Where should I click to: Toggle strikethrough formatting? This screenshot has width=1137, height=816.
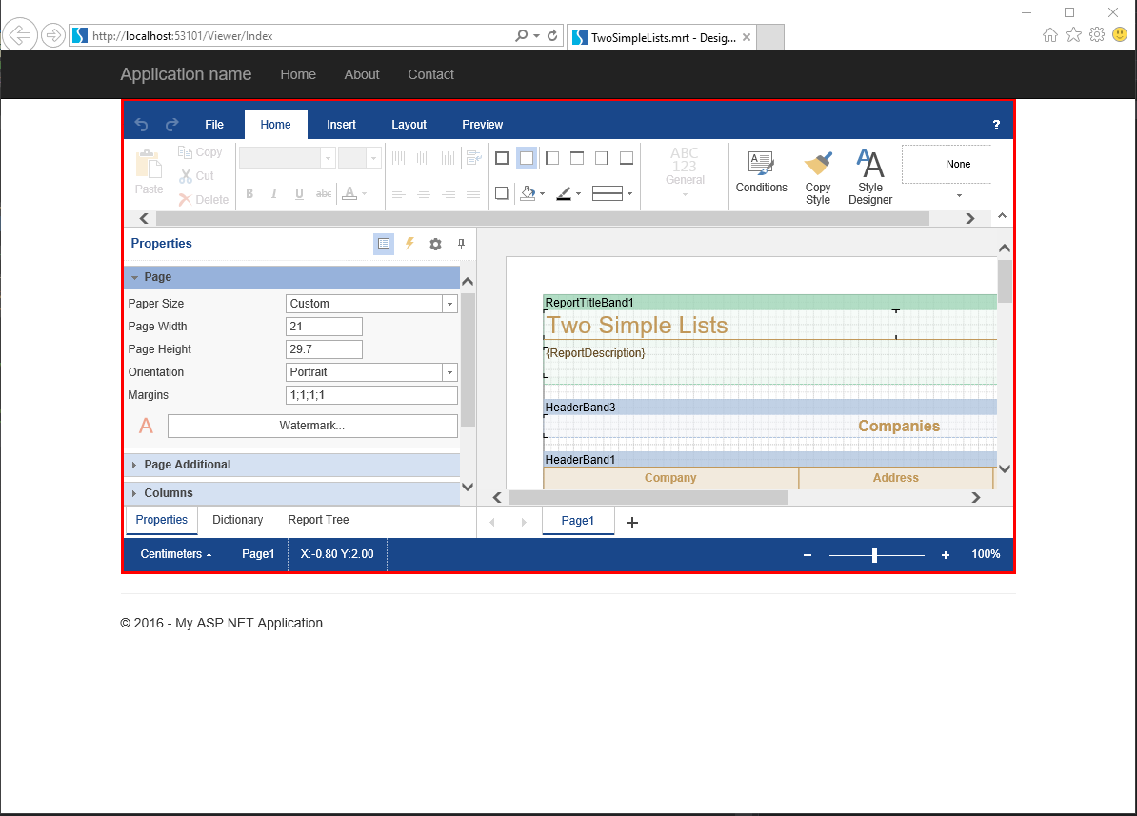[324, 193]
